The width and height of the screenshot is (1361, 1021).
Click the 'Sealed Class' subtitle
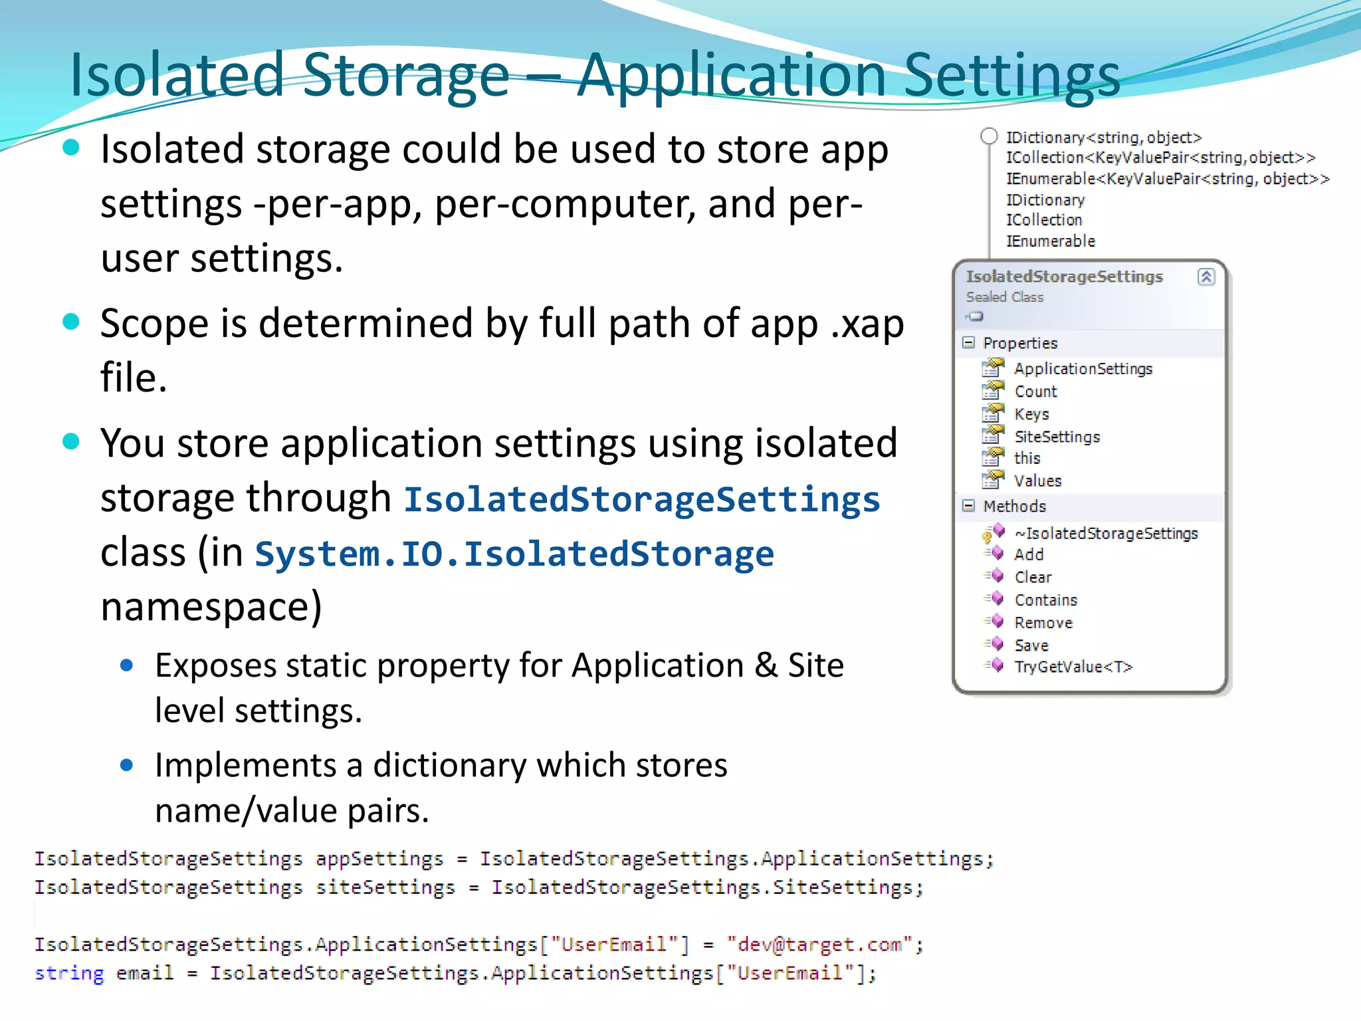point(1004,297)
